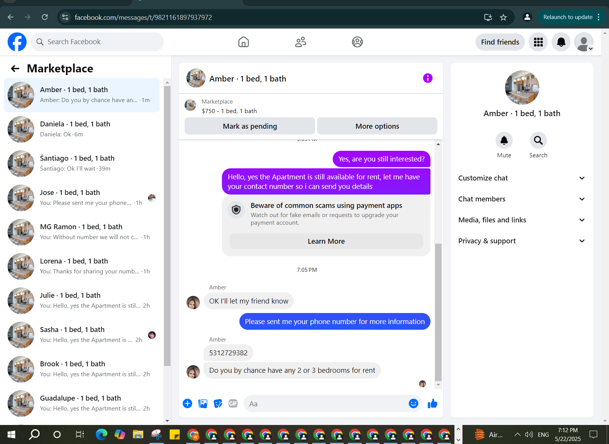
Task: Open the taskbar clock and date
Action: 568,434
